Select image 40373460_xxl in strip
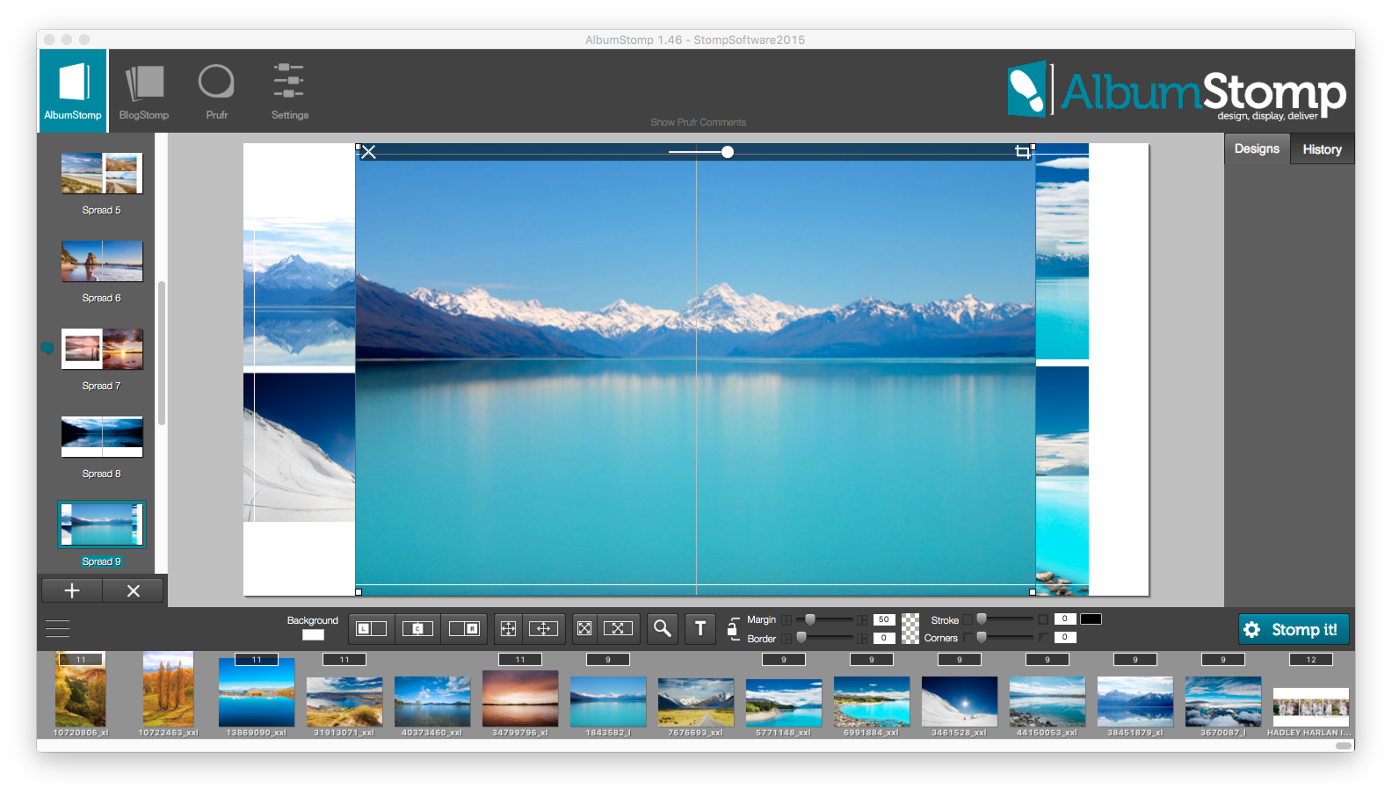1392x796 pixels. [432, 701]
